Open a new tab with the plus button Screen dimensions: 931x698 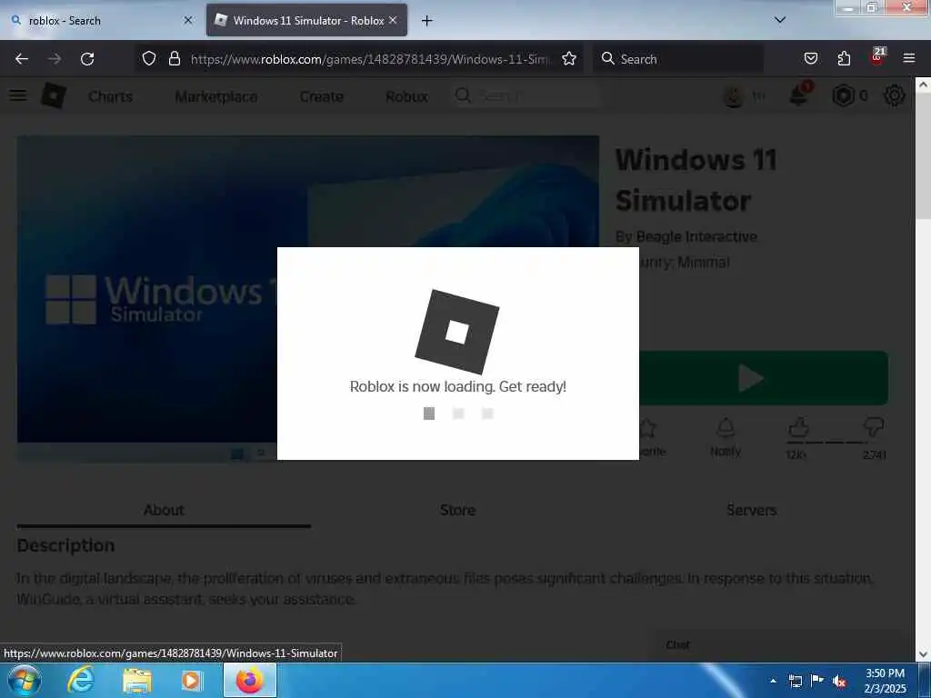427,21
